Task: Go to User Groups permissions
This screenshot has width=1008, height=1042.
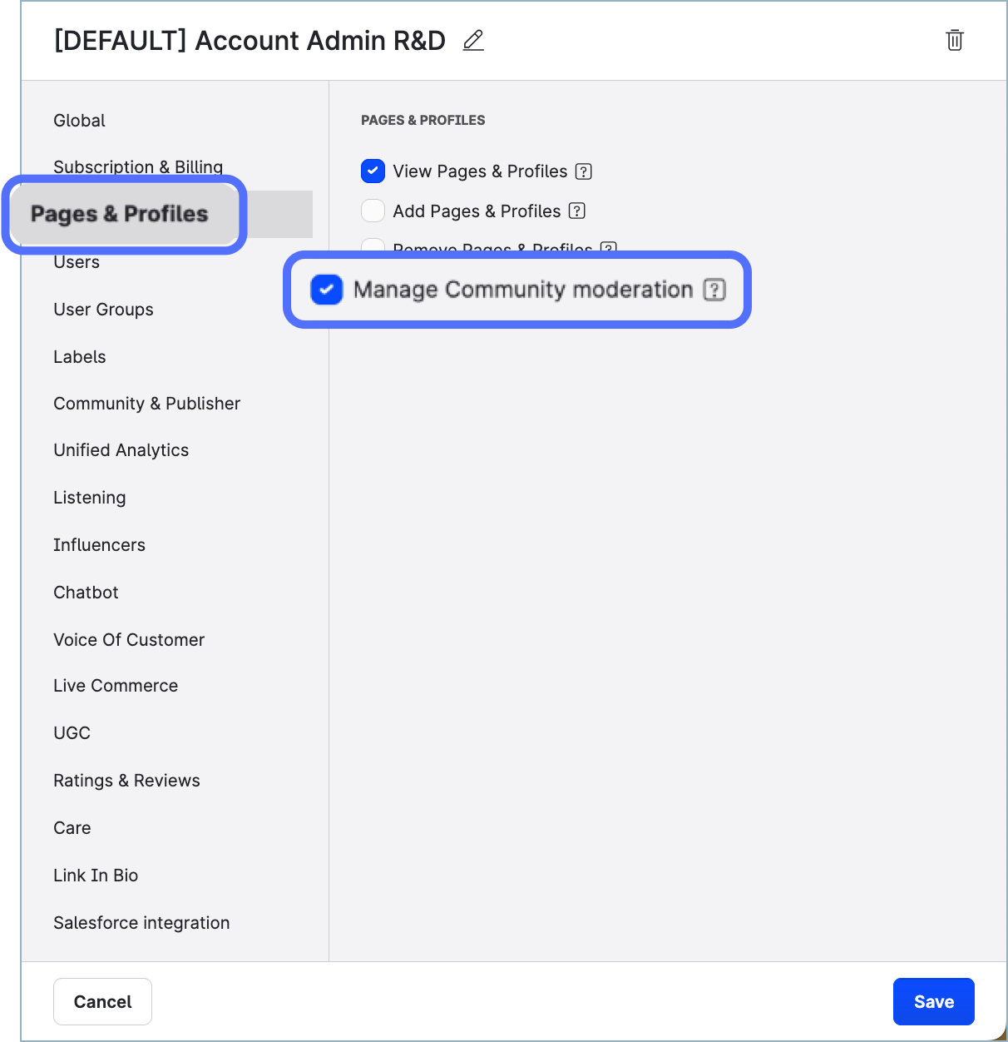Action: tap(103, 310)
